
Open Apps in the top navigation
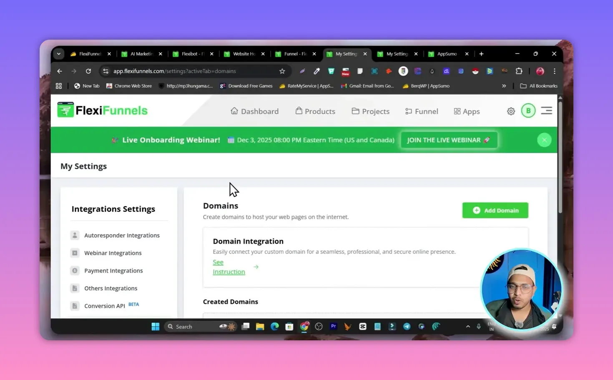pyautogui.click(x=467, y=111)
